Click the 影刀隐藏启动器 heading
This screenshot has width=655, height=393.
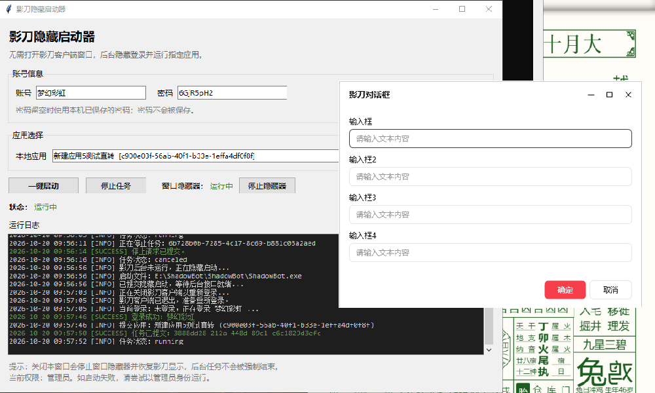tap(52, 37)
